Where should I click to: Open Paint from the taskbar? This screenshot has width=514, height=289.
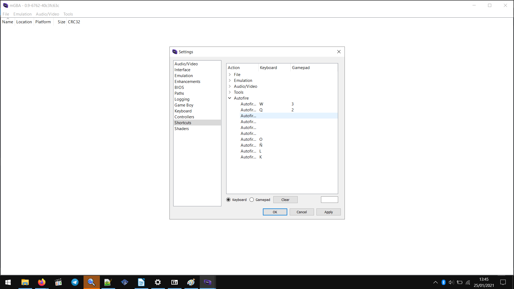191,282
